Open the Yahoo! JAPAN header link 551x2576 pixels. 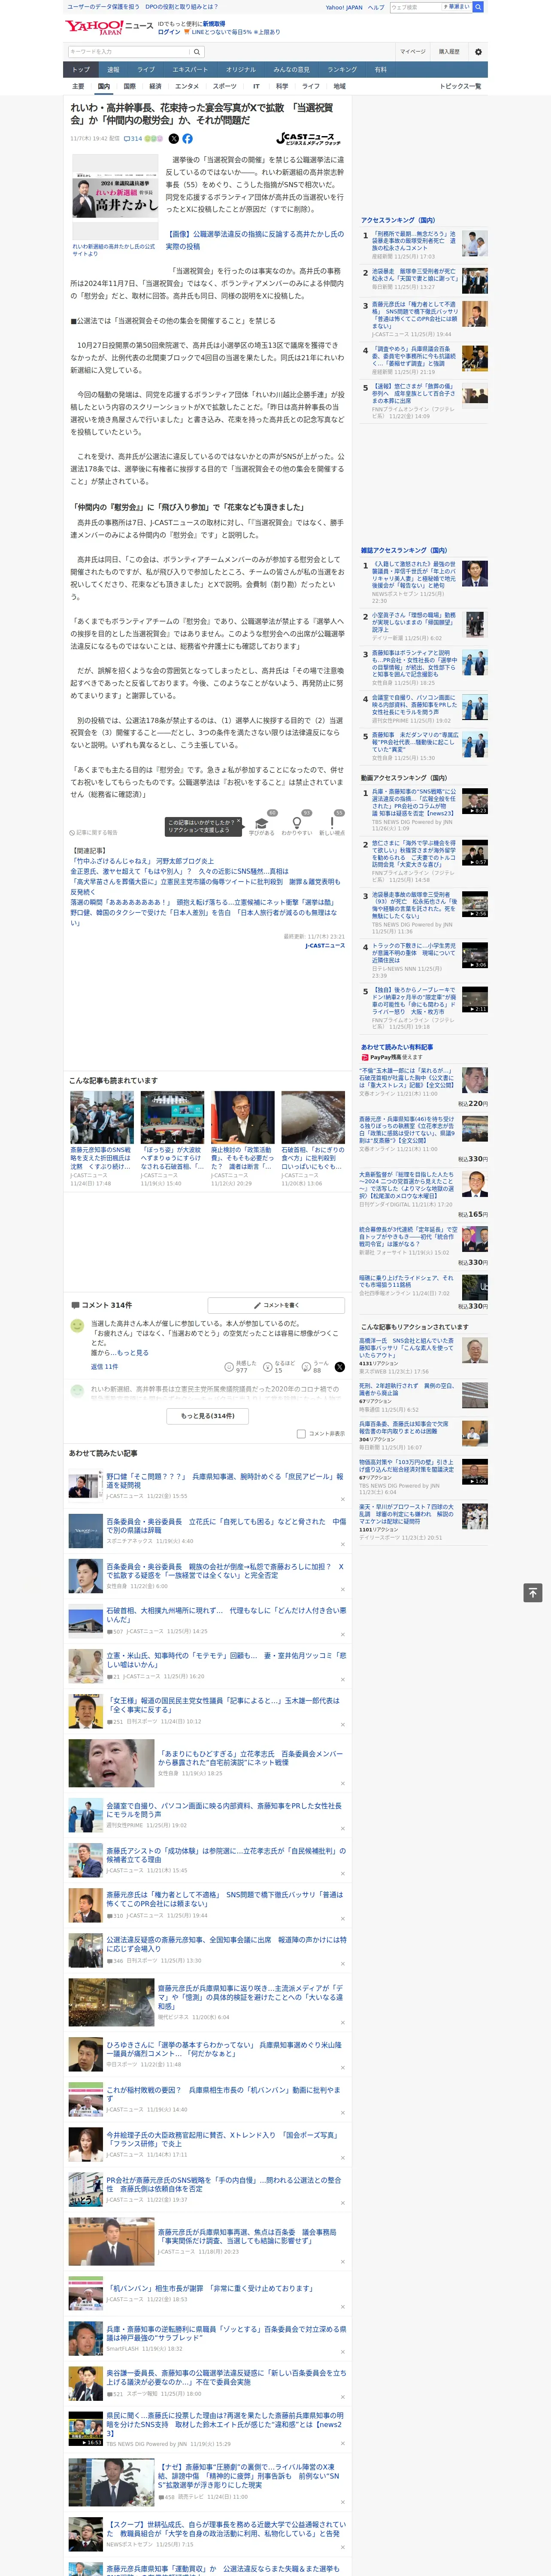coord(344,7)
